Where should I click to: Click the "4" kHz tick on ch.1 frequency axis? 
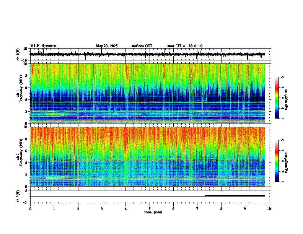pyautogui.click(x=27, y=100)
